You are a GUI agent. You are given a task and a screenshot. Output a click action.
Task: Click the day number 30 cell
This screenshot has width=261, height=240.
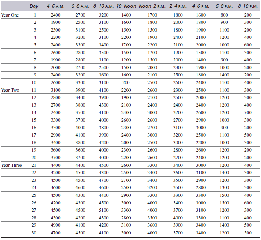pyautogui.click(x=34, y=233)
